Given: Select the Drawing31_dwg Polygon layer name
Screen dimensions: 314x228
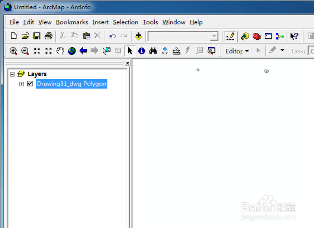Looking at the screenshot, I should [x=72, y=84].
